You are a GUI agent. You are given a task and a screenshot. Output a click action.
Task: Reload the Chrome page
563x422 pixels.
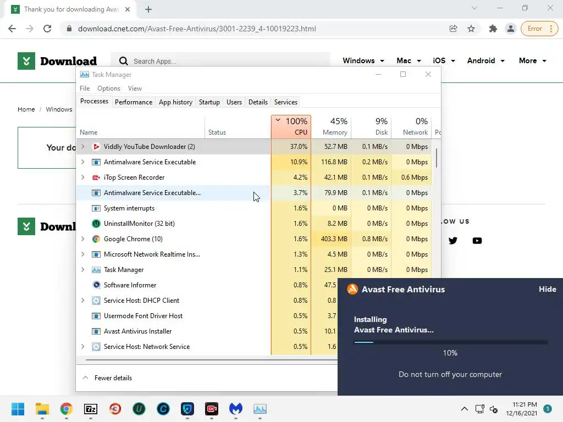click(x=47, y=29)
